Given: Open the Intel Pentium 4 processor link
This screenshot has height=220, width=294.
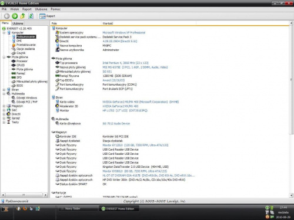Looking at the screenshot, I should [x=125, y=63].
